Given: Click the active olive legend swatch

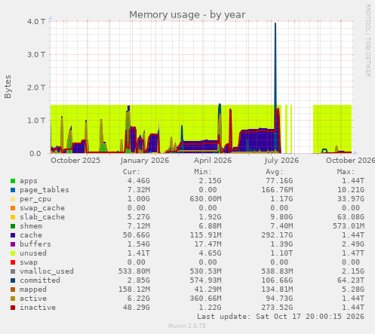Looking at the screenshot, I should click(x=13, y=299).
